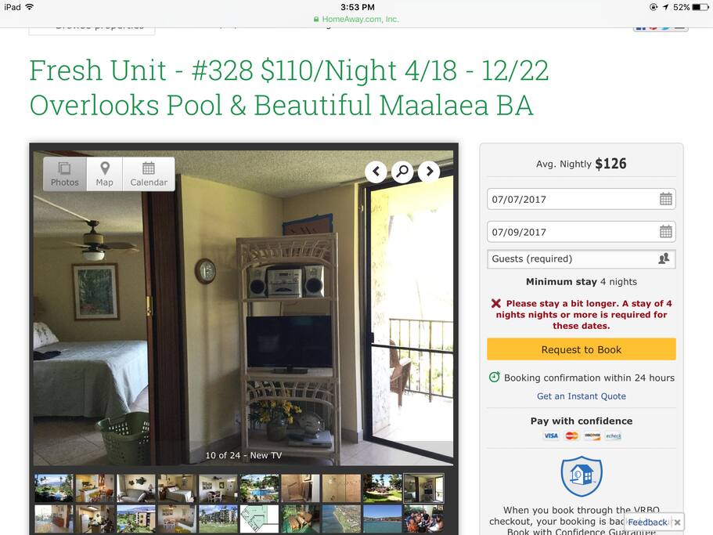Edit the 07/07/2017 check-in date field
Screen dimensions: 713x535
click(582, 199)
